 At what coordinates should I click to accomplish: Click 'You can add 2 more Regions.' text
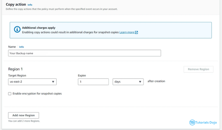(x=24, y=121)
